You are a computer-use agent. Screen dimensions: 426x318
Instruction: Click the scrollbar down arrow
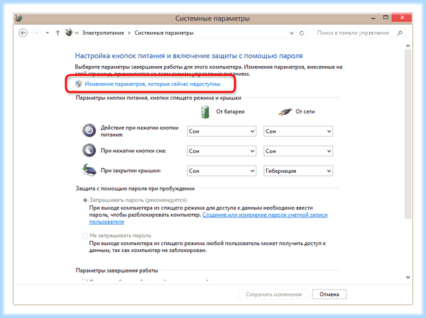pyautogui.click(x=408, y=277)
